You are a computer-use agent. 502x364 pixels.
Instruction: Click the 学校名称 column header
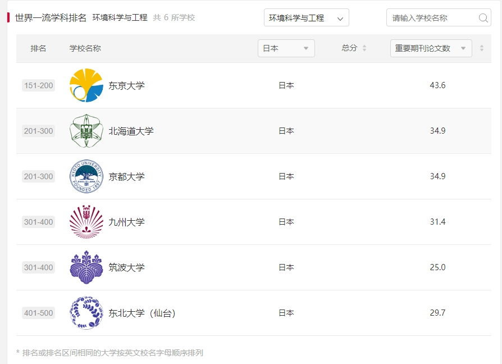click(x=85, y=48)
